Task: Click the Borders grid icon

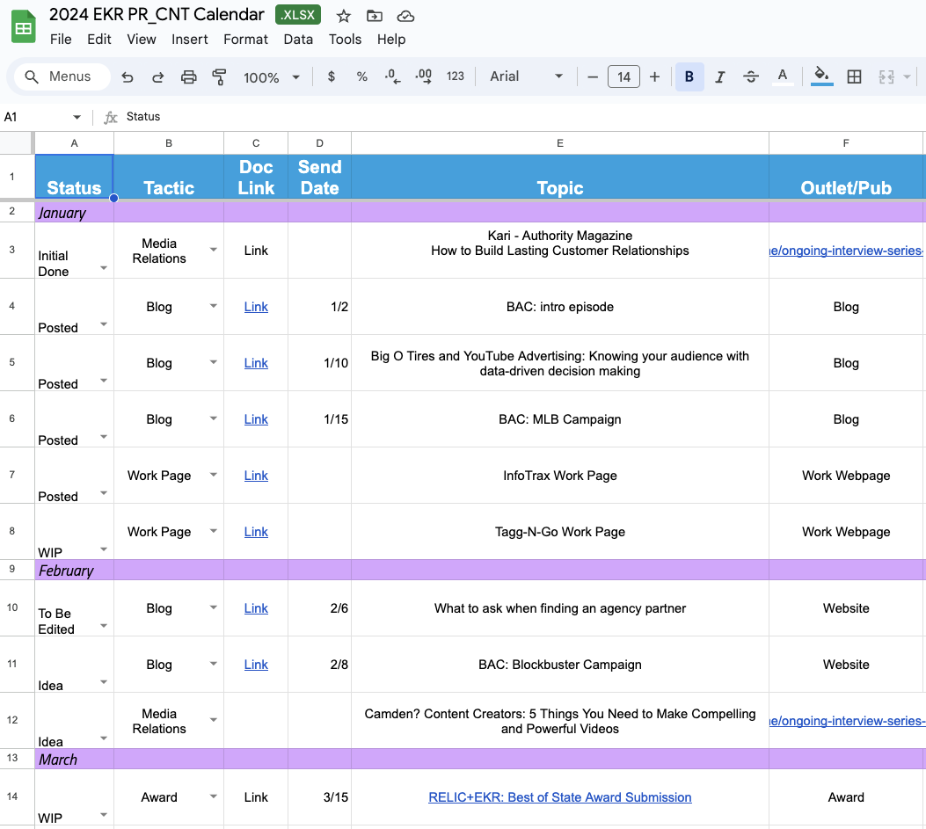Action: point(854,76)
